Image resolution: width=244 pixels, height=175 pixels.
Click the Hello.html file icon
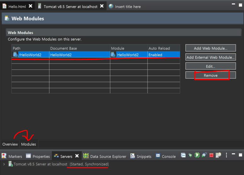(x=4, y=6)
